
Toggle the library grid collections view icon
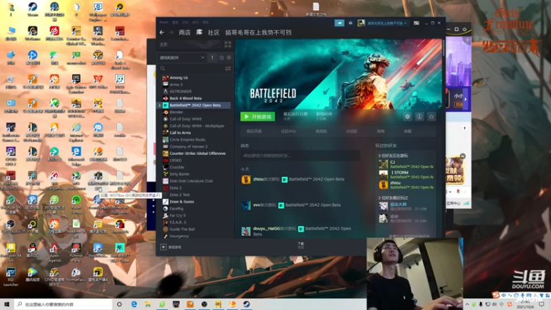(228, 44)
